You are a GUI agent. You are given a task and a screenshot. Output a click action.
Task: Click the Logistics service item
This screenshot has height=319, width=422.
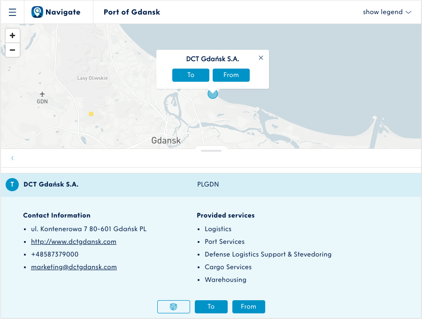point(218,229)
